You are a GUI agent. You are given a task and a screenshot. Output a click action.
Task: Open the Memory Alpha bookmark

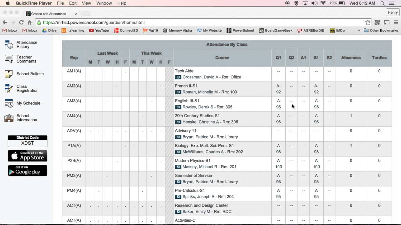(x=177, y=31)
